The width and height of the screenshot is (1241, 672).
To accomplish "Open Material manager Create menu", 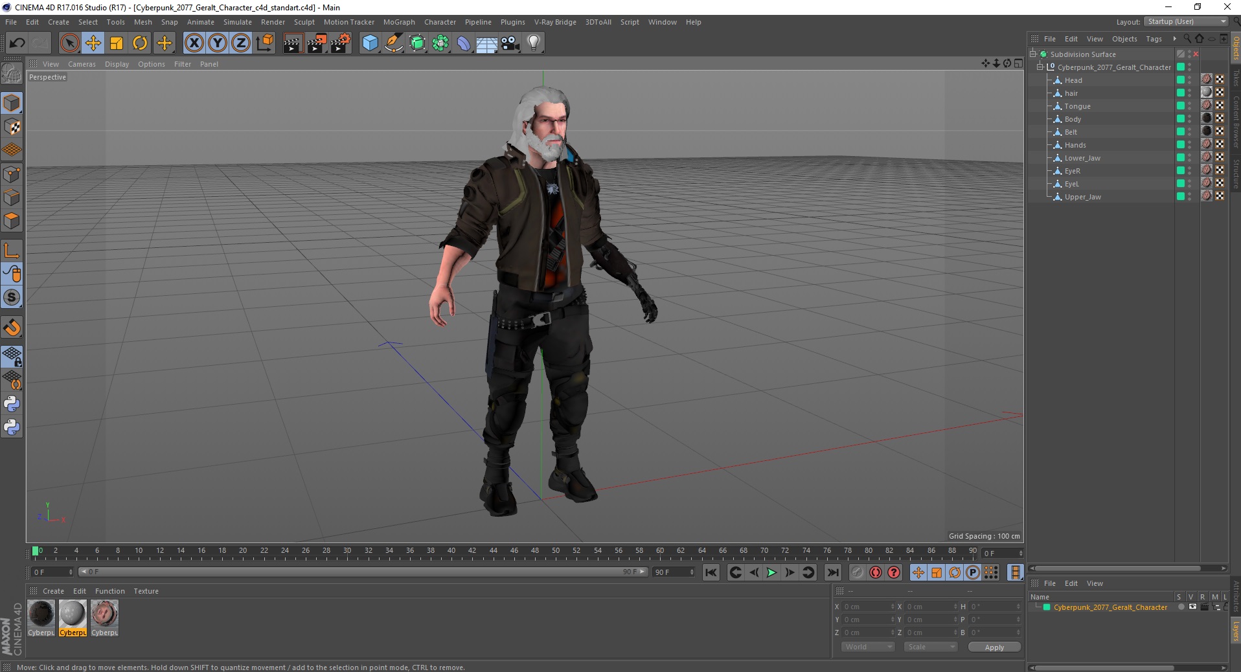I will click(53, 591).
